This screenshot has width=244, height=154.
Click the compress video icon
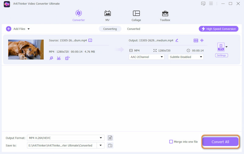tap(202, 40)
